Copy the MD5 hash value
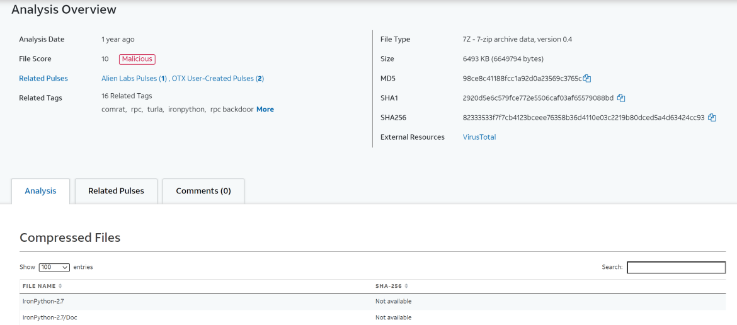The height and width of the screenshot is (325, 737). pyautogui.click(x=587, y=79)
